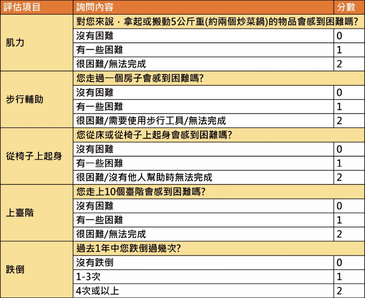Click the question about lifting 5公斤重 items
The image size is (365, 298).
tap(219, 22)
